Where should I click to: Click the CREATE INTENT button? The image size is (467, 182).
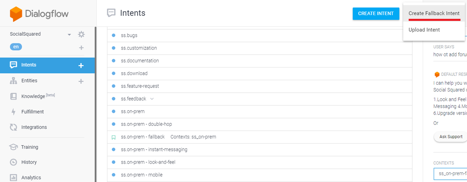coord(376,13)
